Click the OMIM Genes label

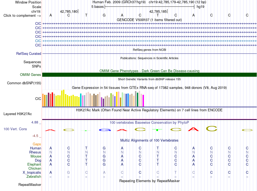pos(30,75)
